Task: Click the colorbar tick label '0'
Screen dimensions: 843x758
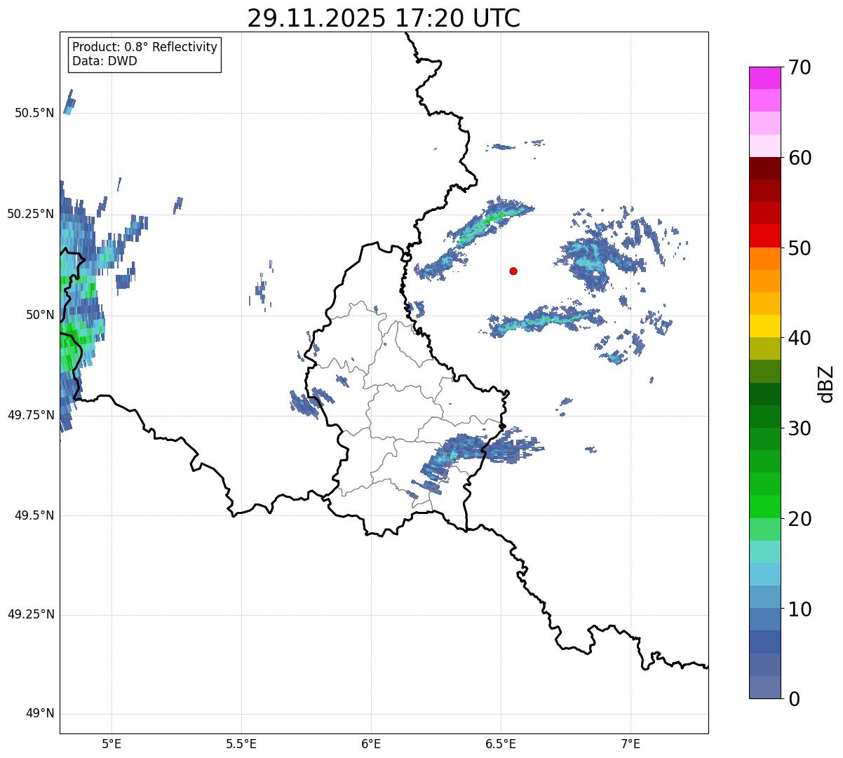Action: coord(794,699)
